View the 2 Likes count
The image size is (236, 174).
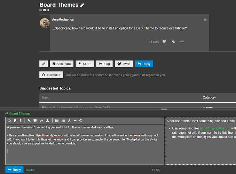point(154,42)
